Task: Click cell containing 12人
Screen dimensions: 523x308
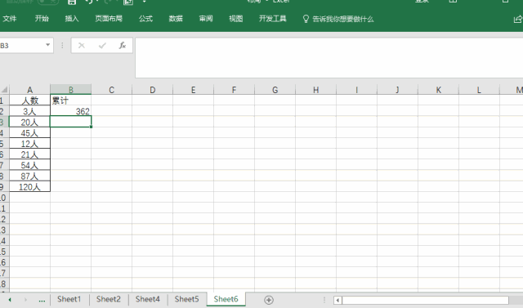Action: pyautogui.click(x=29, y=144)
